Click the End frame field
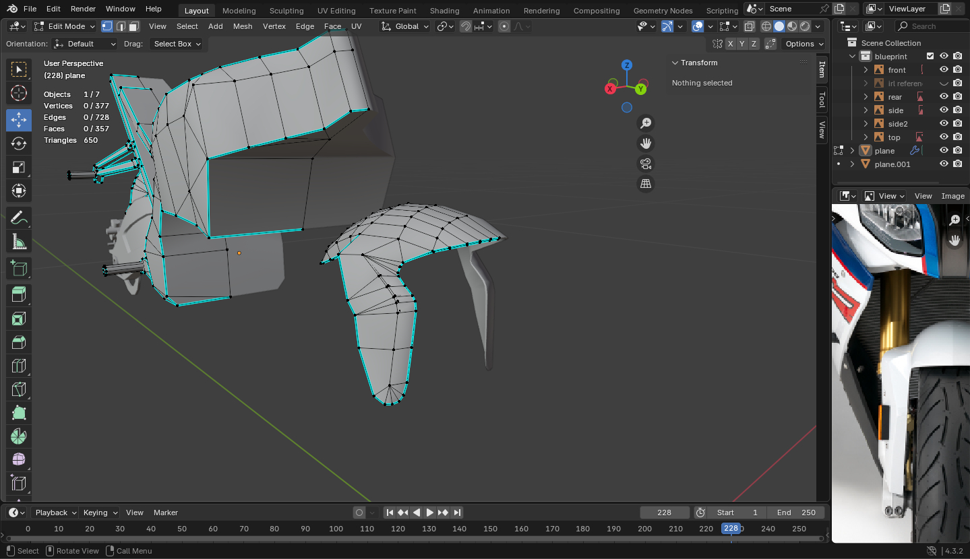970x559 pixels. pos(796,513)
